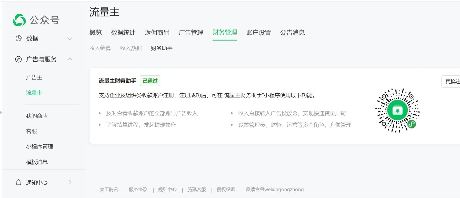Click the 流量主财务助手 mini program QR code
460x198 pixels.
397,111
